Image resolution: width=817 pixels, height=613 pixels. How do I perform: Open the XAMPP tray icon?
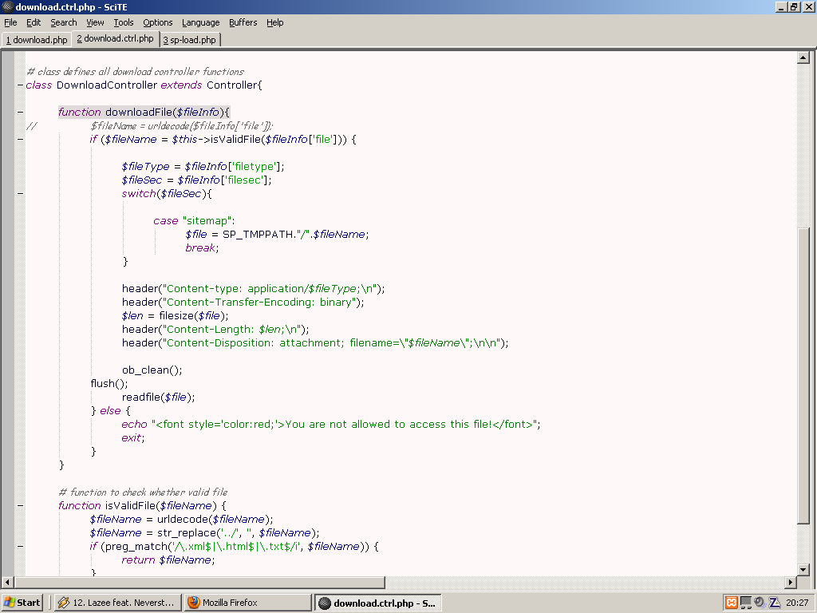732,603
